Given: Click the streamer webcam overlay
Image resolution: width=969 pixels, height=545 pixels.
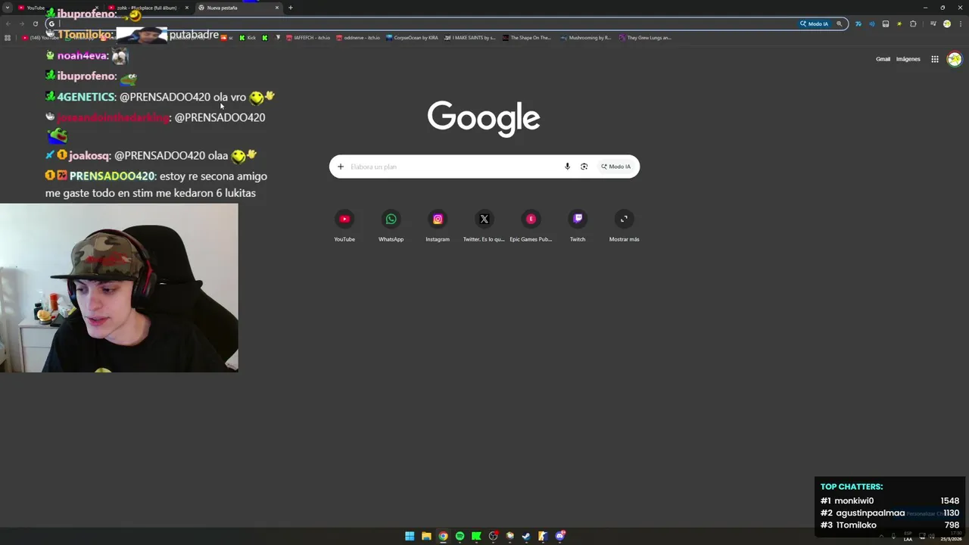Looking at the screenshot, I should point(119,288).
